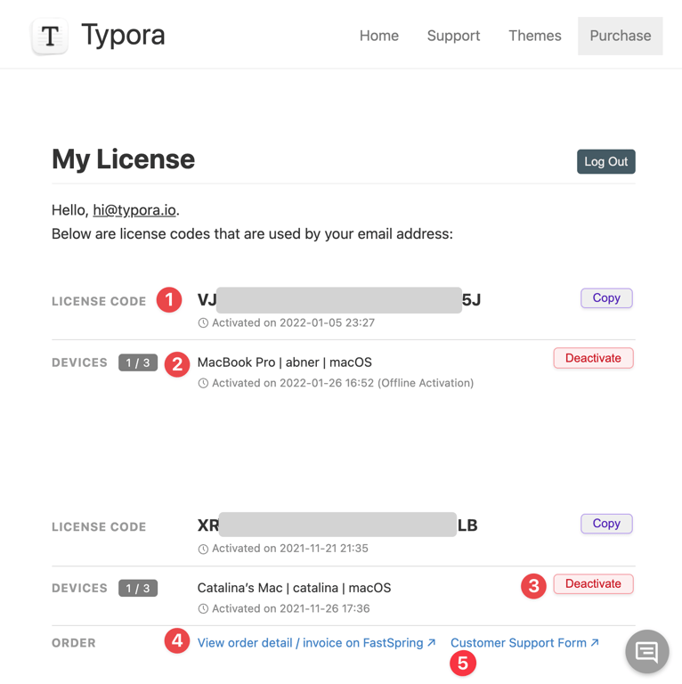Log out using the Log Out button
Screen dimensions: 682x684
(x=606, y=162)
